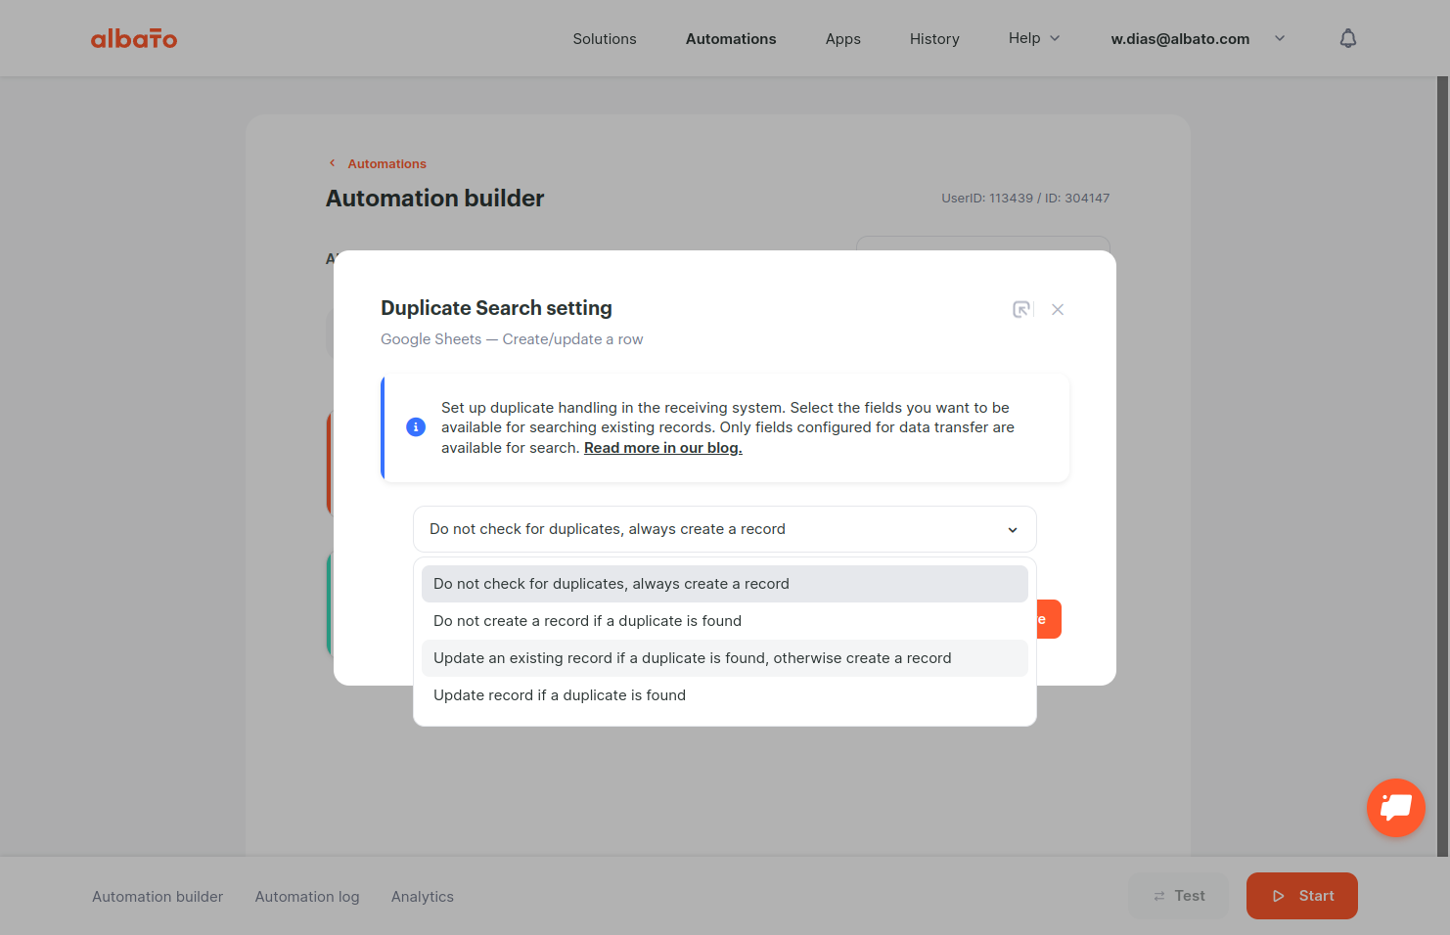
Task: Choose 'Update record if a duplicate is found'
Action: point(725,695)
